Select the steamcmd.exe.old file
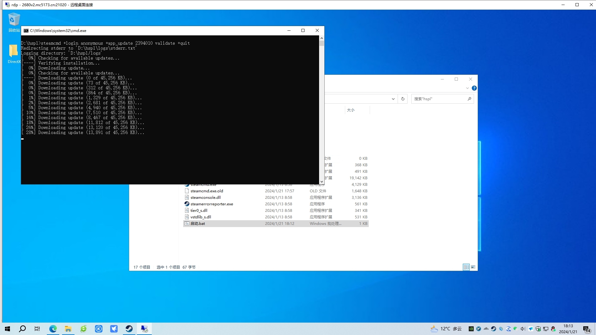 [207, 191]
